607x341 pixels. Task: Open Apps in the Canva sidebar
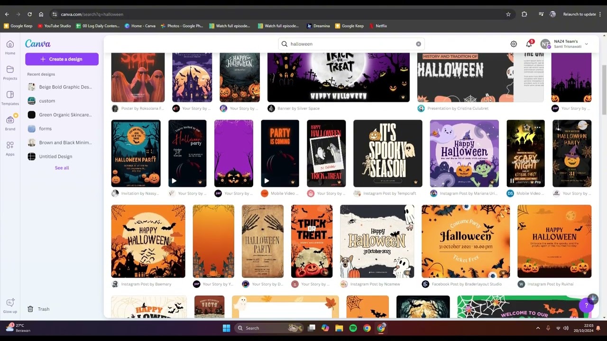(10, 148)
